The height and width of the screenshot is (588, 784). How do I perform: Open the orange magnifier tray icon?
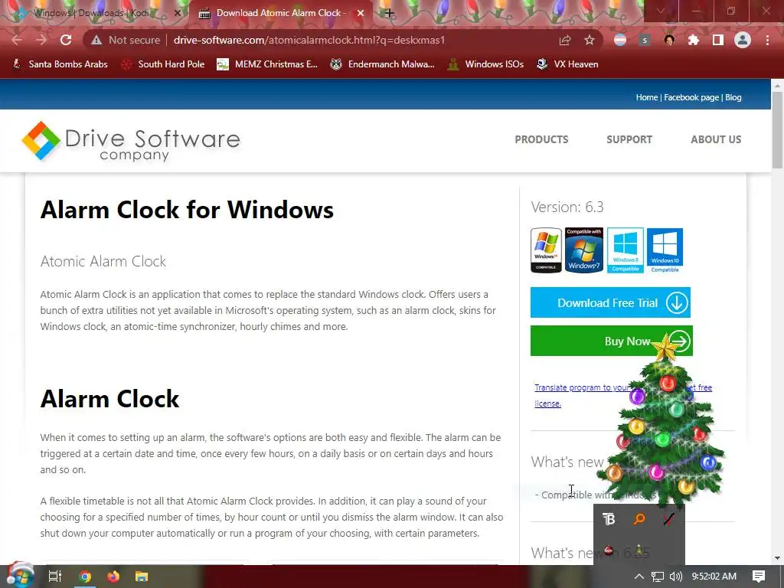click(639, 519)
